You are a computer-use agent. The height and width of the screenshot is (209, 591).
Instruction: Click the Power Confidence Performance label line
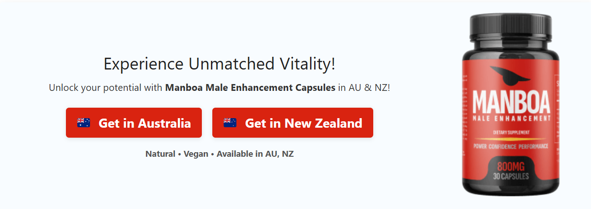coord(511,146)
